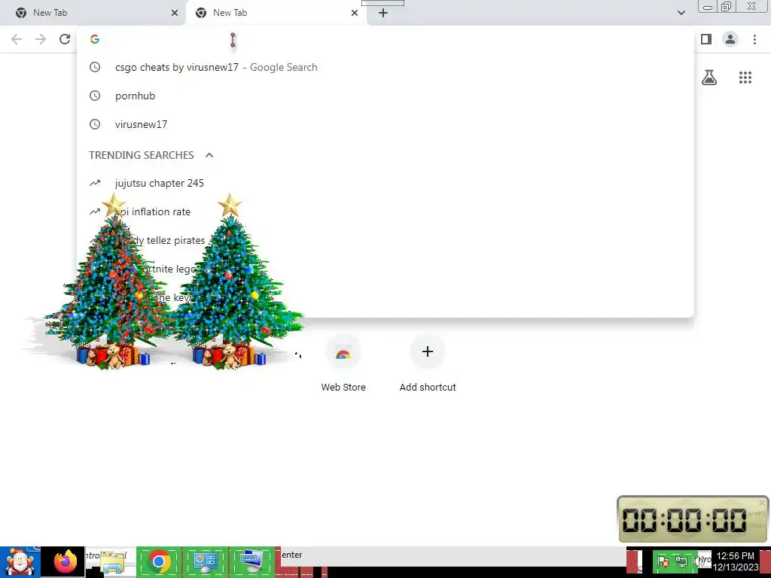Open the Search Labs flask icon
This screenshot has width=771, height=578.
click(x=709, y=78)
